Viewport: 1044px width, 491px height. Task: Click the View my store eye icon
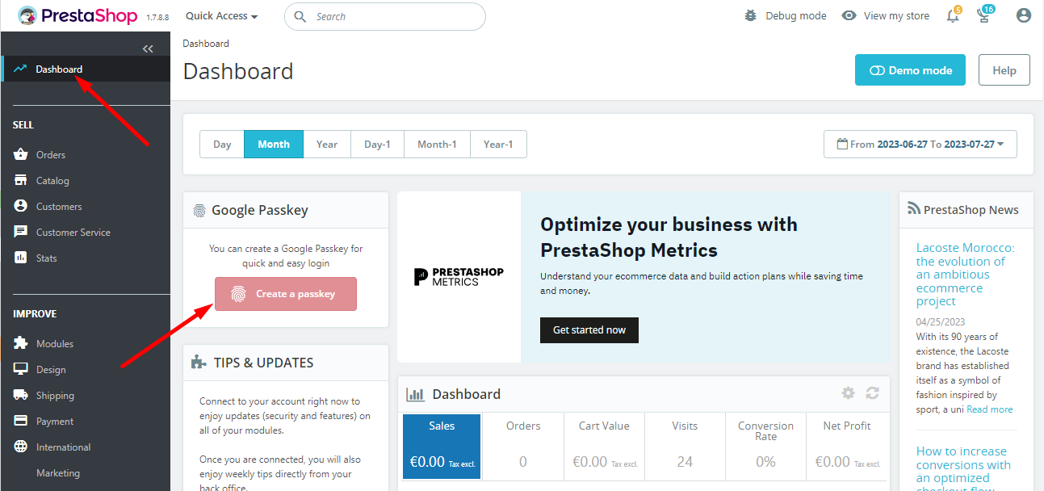coord(849,15)
